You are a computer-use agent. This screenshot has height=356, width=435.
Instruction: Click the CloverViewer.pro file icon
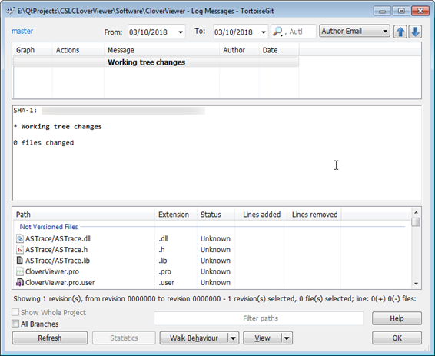point(20,271)
